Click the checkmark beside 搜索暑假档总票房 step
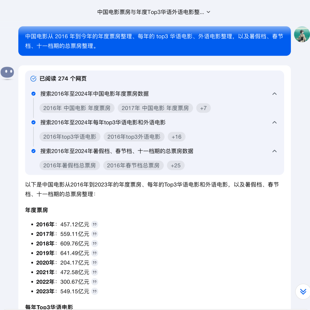The image size is (310, 310). (x=34, y=151)
